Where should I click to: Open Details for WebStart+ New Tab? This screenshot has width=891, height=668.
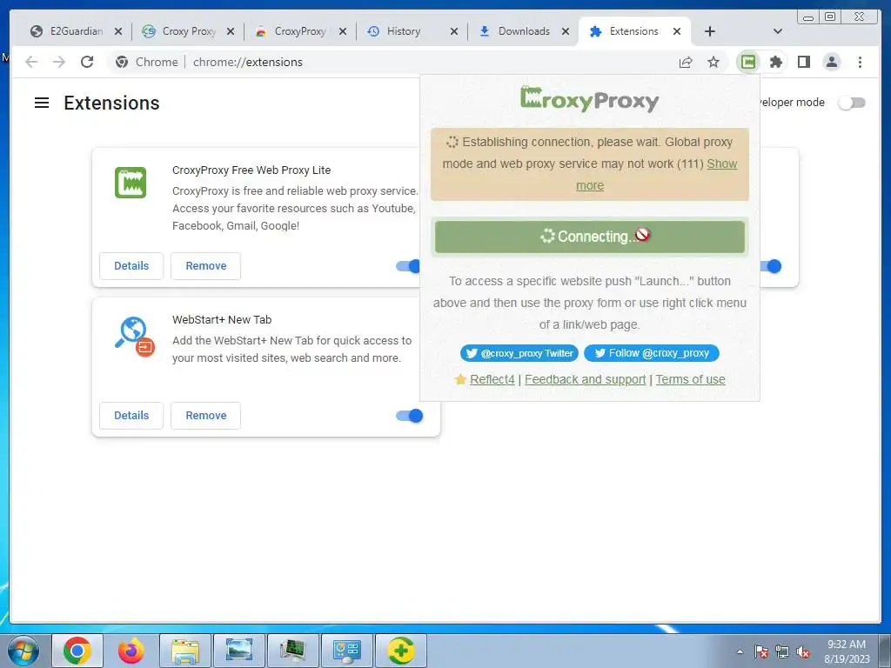[x=131, y=416]
